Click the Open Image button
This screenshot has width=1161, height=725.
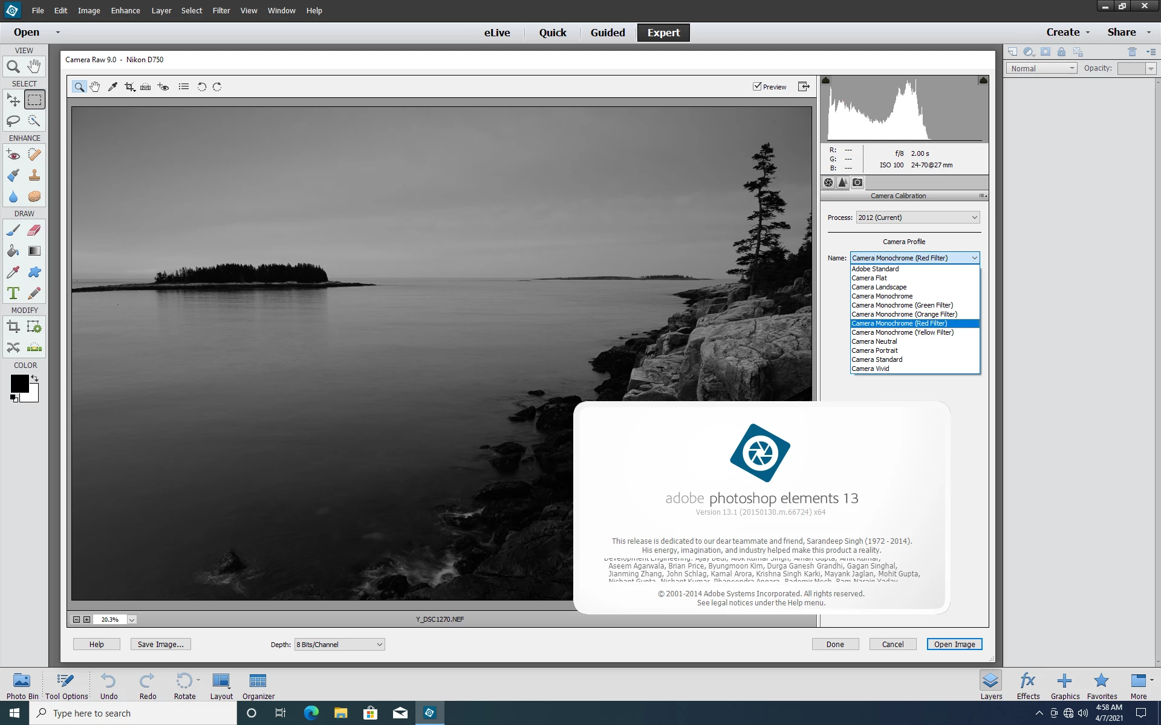[x=954, y=645]
